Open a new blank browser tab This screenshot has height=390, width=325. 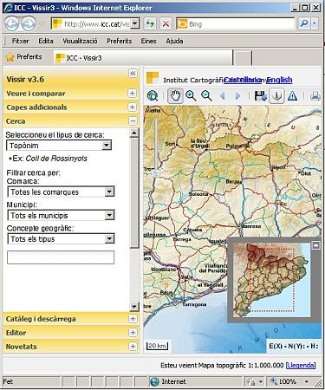point(243,58)
